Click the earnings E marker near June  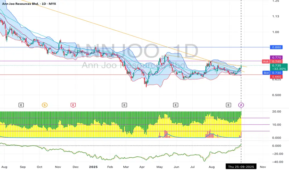pyautogui.click(x=176, y=105)
